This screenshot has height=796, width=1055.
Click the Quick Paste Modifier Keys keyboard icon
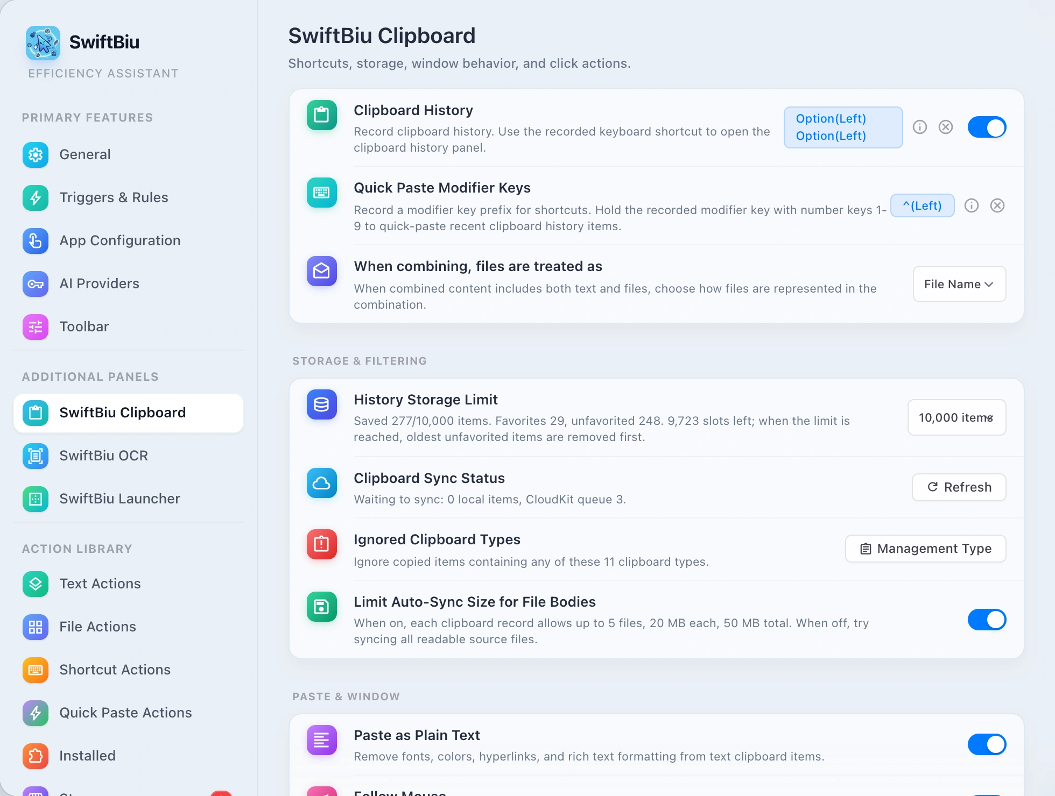pyautogui.click(x=322, y=193)
